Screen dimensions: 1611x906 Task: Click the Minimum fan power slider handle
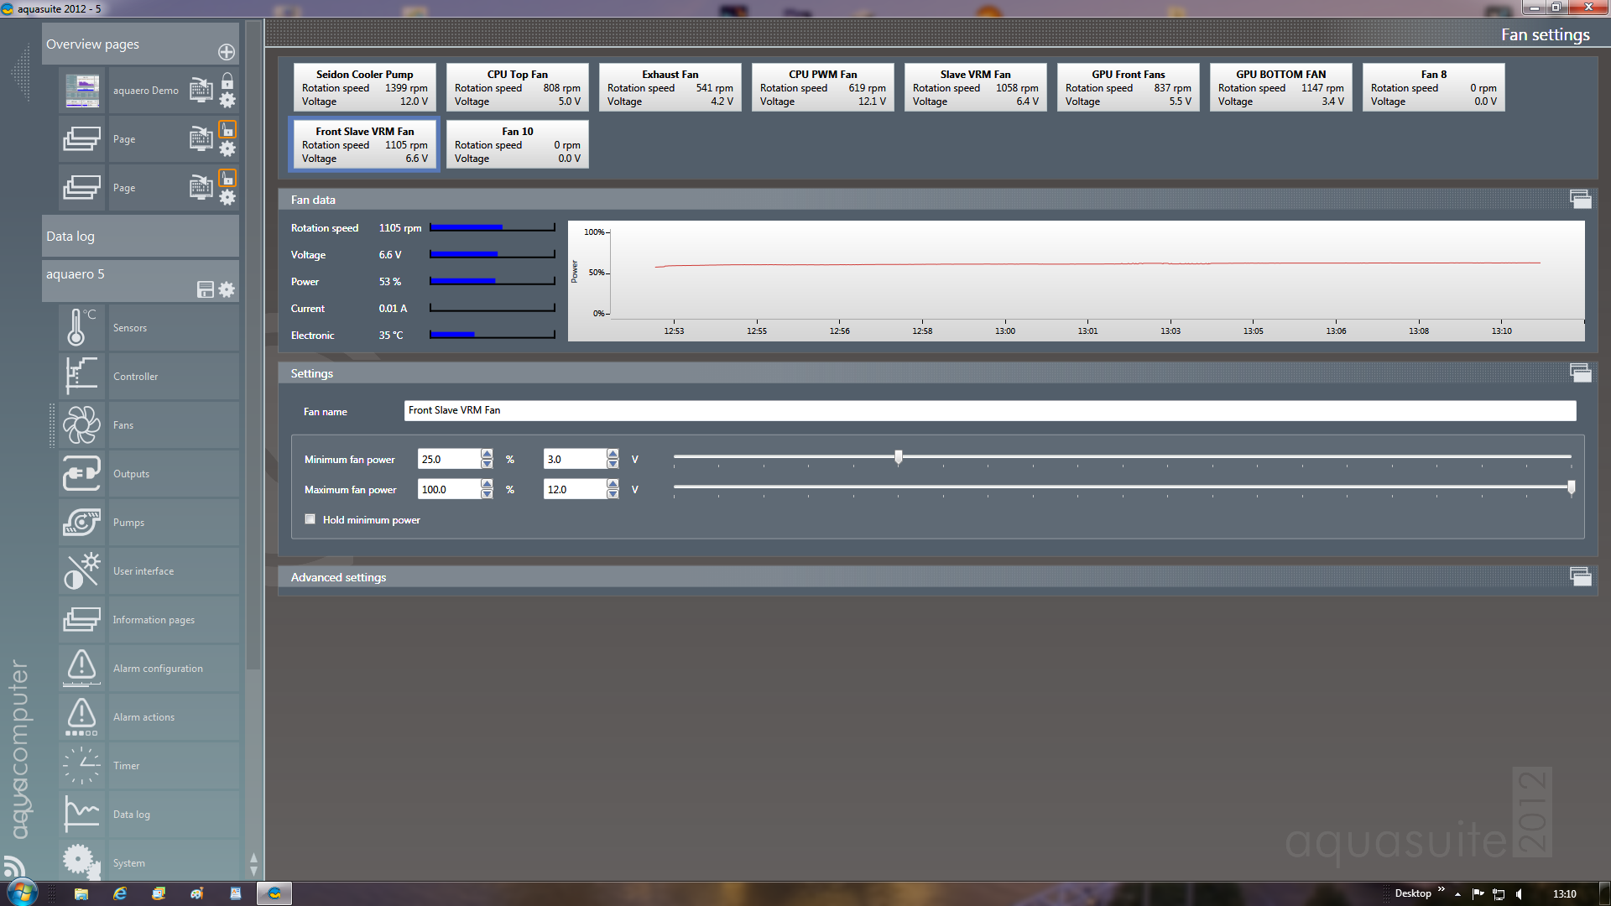(899, 457)
